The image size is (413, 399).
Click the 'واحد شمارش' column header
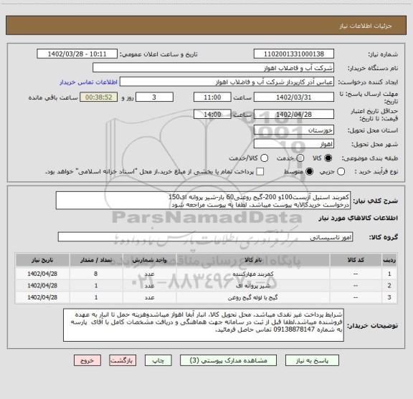149,260
